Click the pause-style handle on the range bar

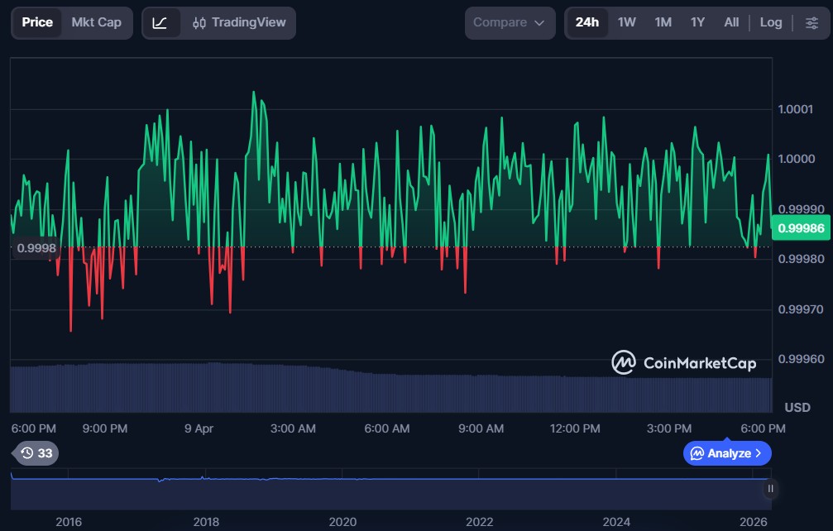(770, 489)
